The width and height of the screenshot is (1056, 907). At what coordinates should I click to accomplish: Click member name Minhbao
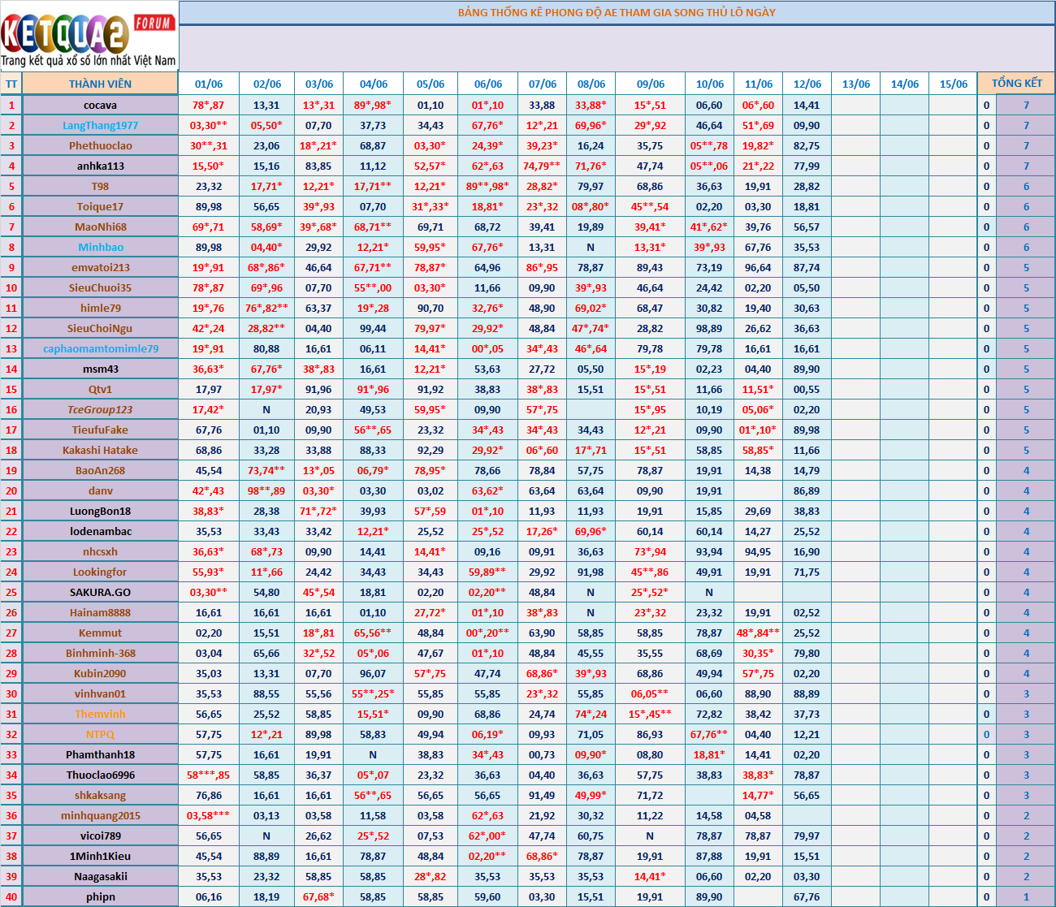[101, 248]
